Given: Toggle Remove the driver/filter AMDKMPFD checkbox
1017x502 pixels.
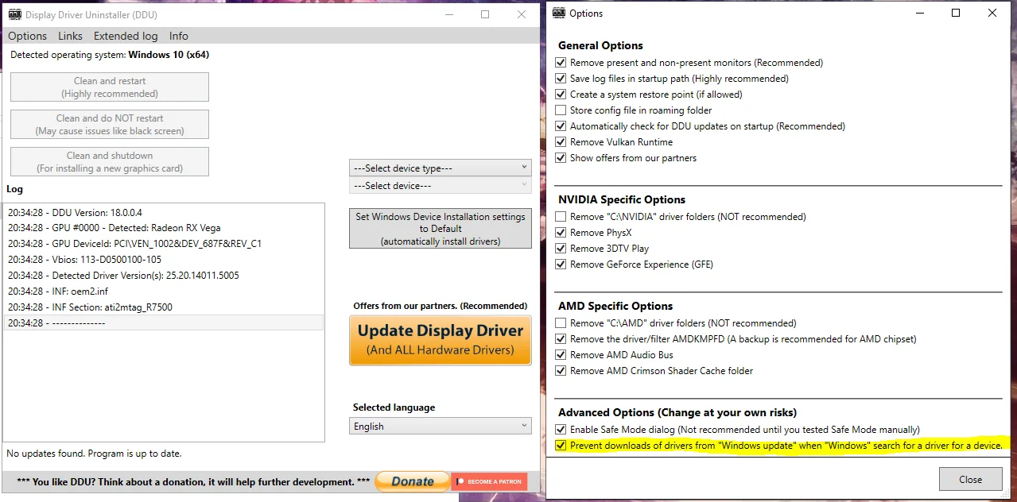Looking at the screenshot, I should click(561, 339).
